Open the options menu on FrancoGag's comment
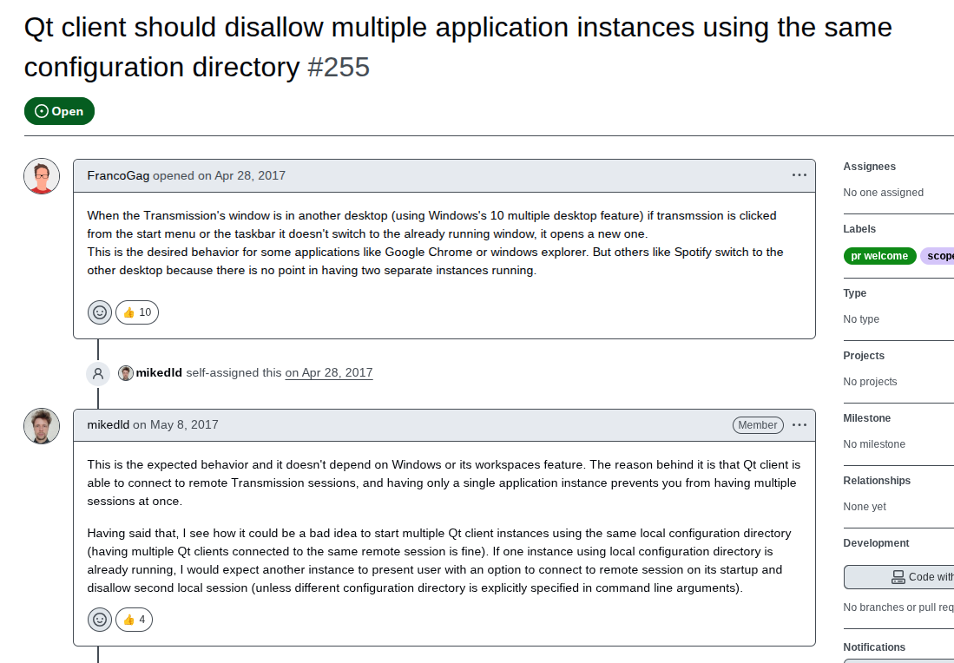 click(x=799, y=175)
